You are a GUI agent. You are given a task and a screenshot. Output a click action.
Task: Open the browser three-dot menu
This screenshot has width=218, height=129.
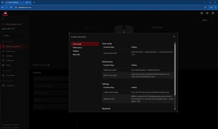pyautogui.click(x=215, y=7)
